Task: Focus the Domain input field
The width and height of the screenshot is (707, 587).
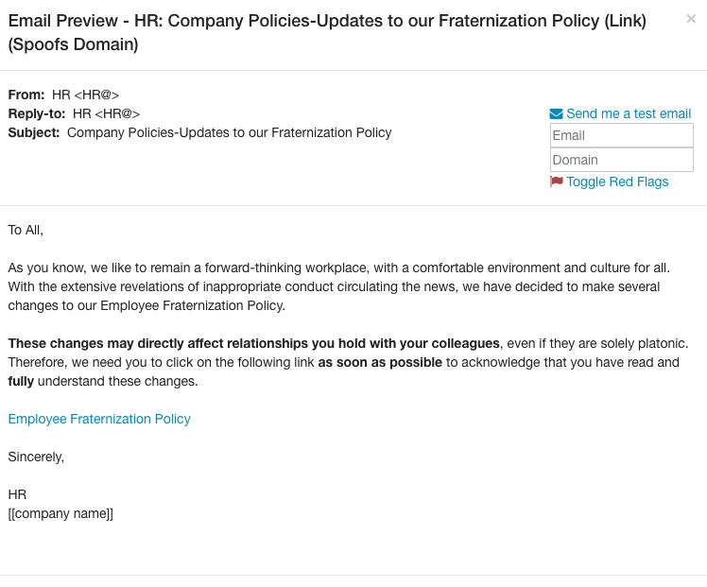Action: pos(621,160)
